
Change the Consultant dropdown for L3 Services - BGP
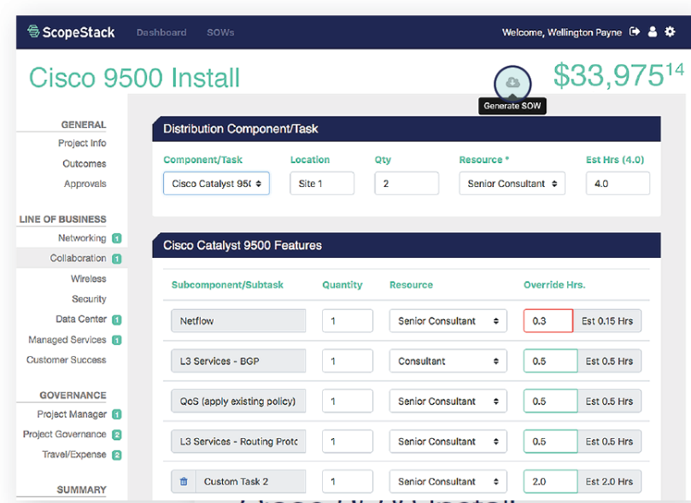click(x=448, y=360)
